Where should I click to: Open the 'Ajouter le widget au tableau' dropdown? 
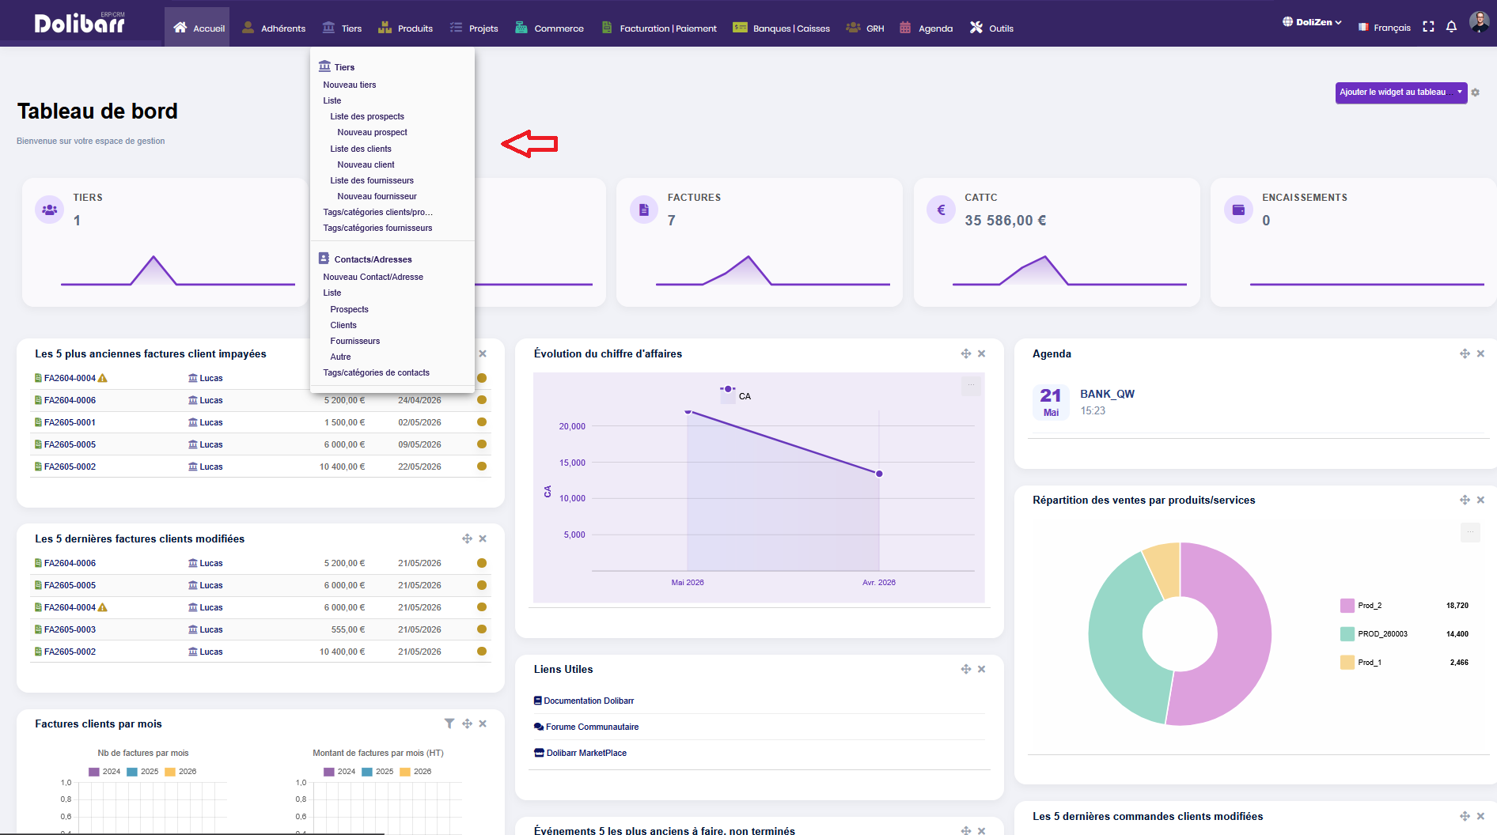point(1400,93)
